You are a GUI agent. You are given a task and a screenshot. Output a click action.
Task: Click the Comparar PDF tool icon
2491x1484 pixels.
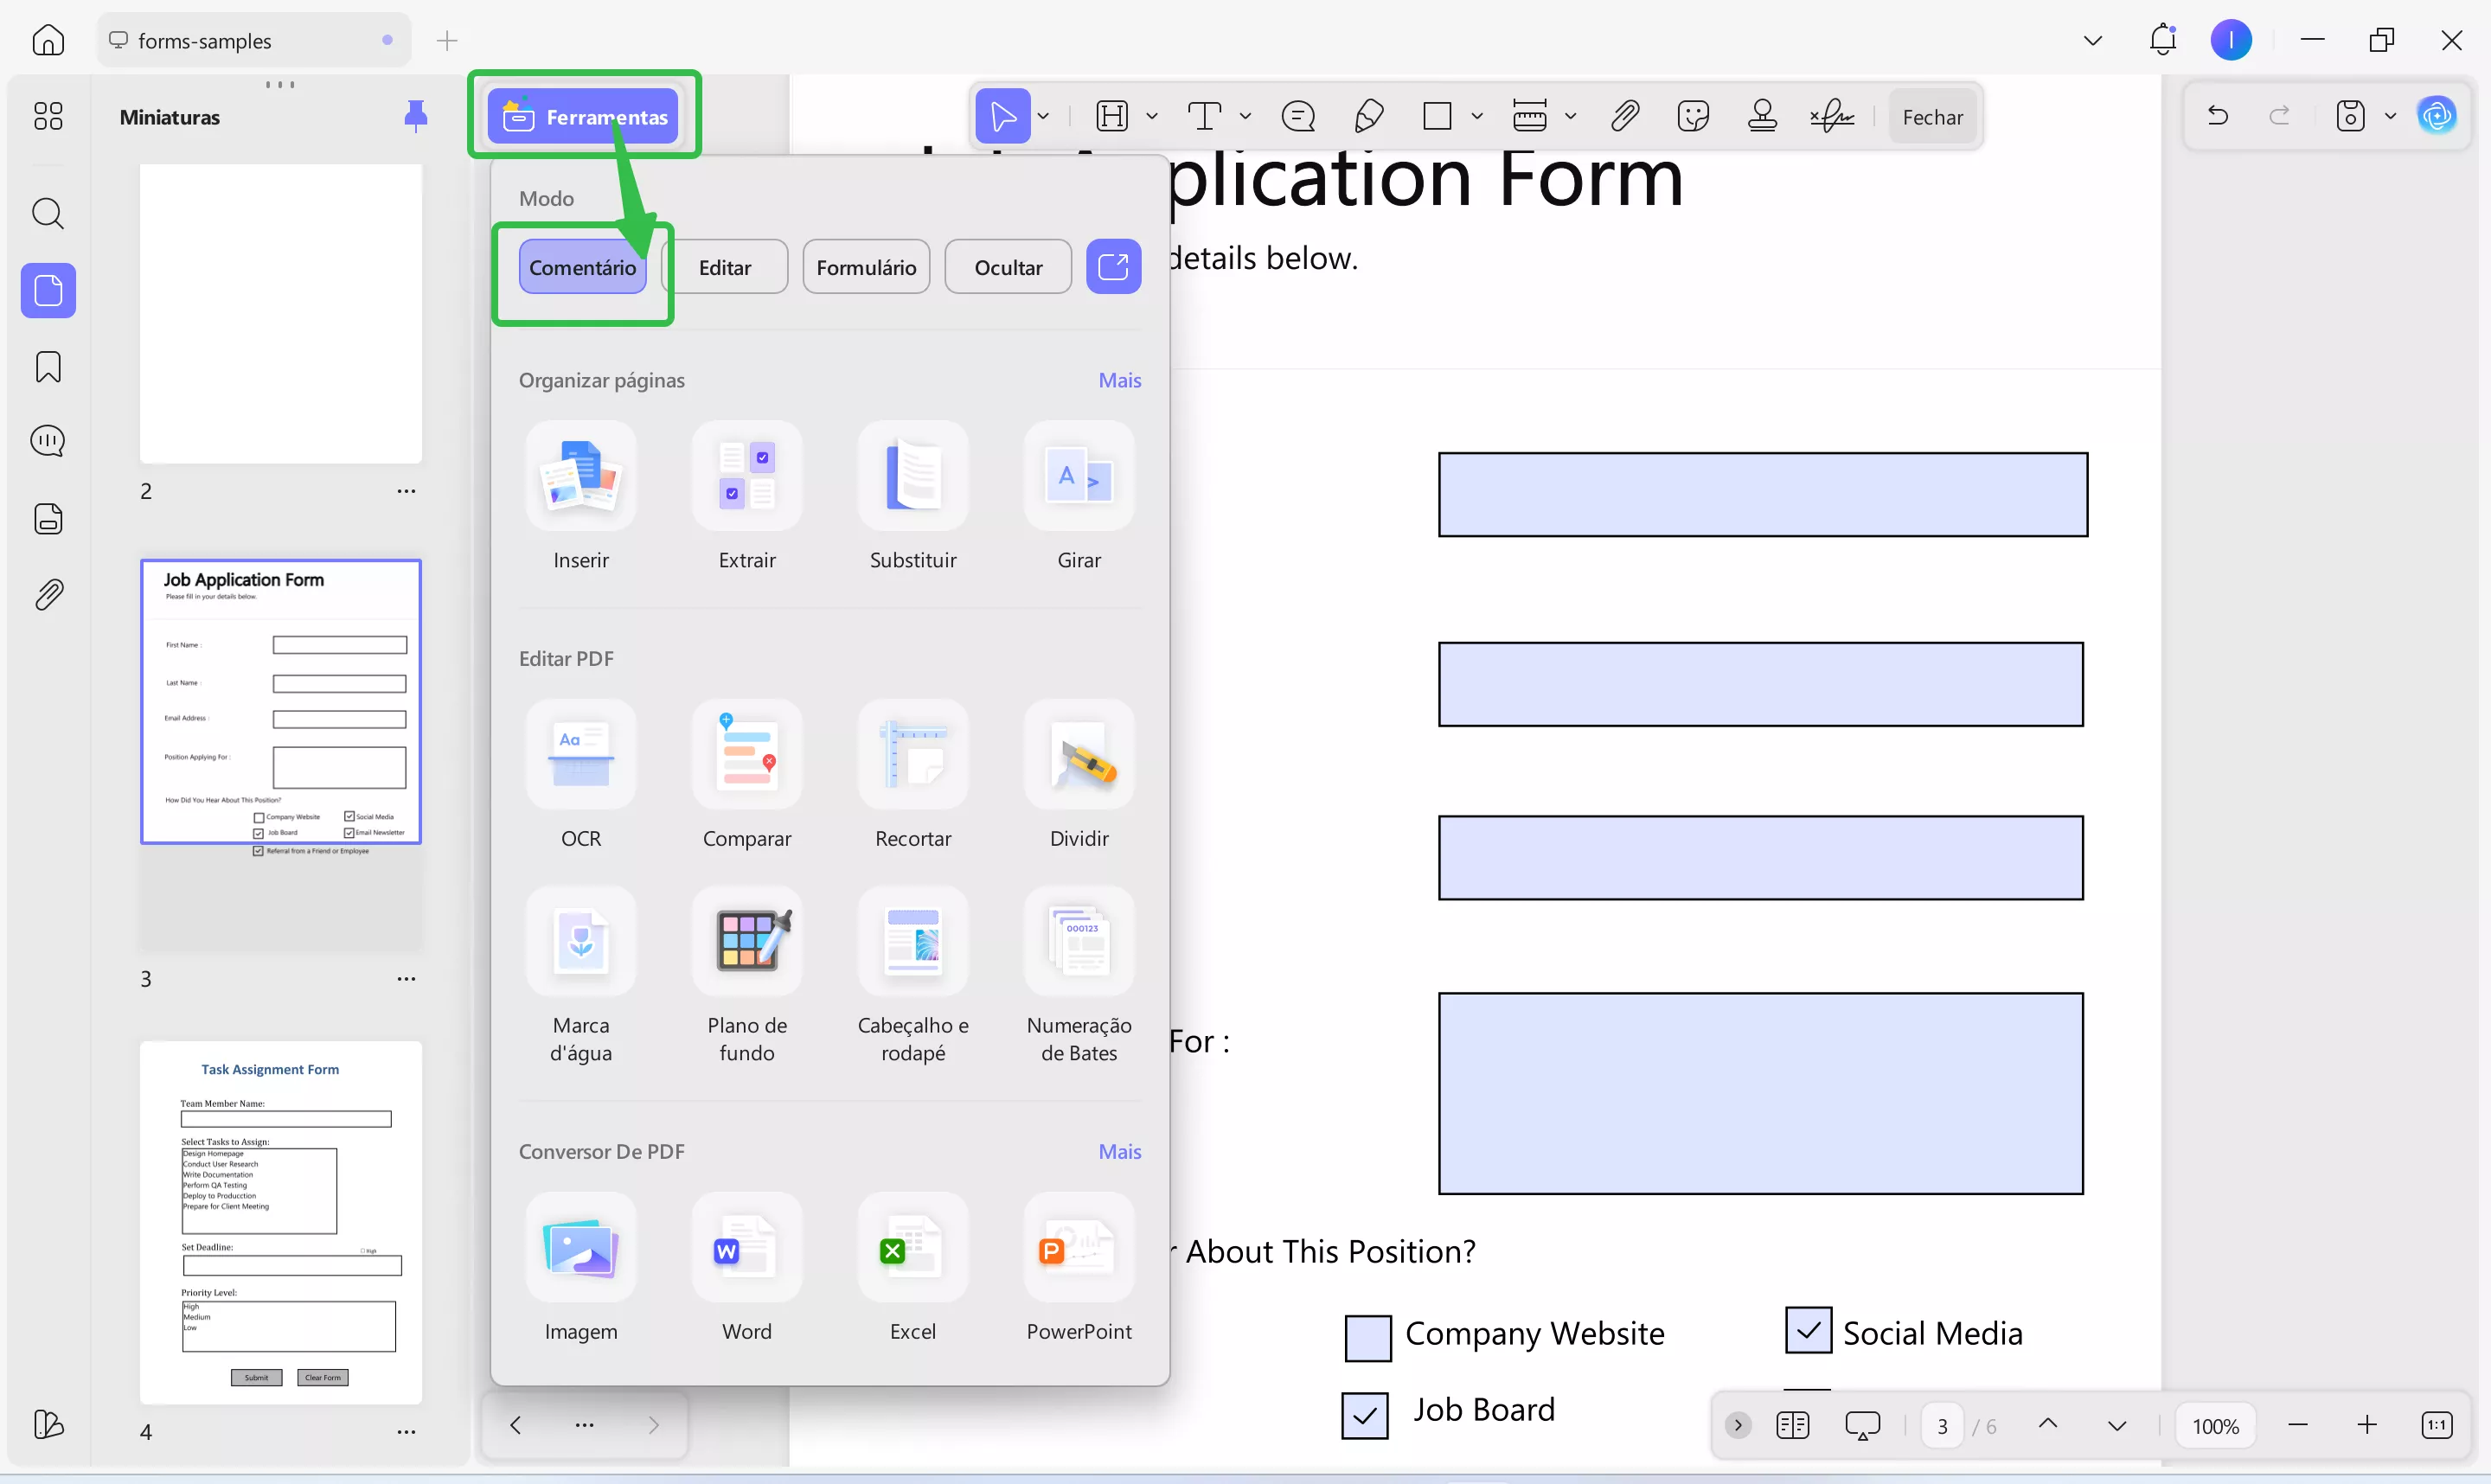click(746, 755)
